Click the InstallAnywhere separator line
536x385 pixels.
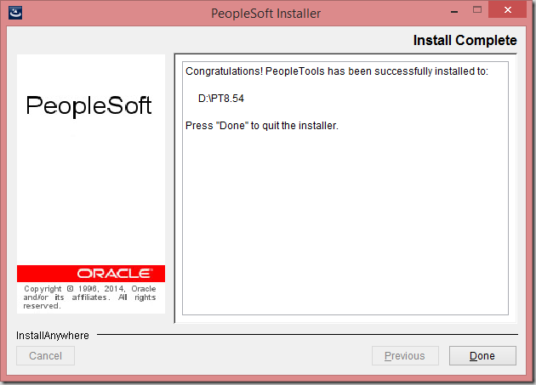click(307, 335)
